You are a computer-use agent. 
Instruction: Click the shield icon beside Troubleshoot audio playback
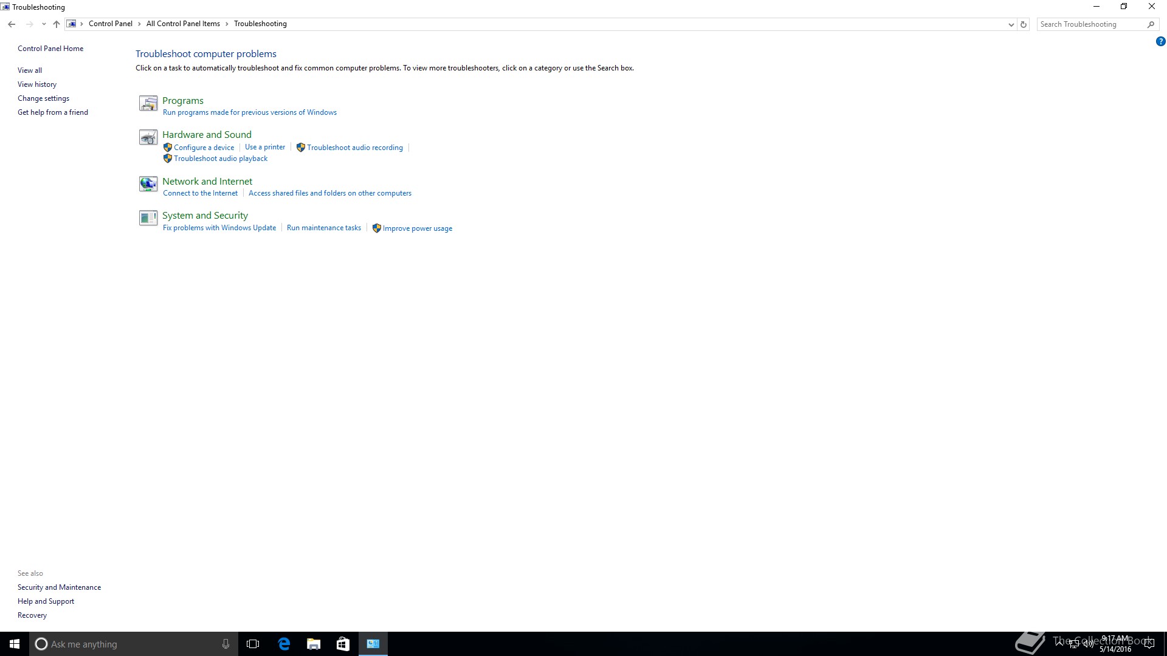click(x=168, y=159)
